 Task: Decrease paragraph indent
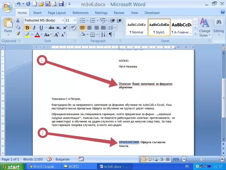(112, 20)
